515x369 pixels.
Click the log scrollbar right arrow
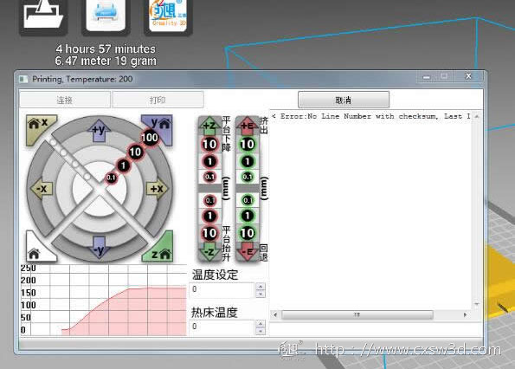coord(465,314)
